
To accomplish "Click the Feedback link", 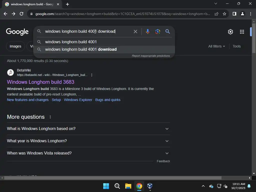I will 163,161.
